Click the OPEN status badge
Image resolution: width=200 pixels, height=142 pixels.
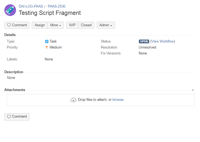(x=144, y=41)
